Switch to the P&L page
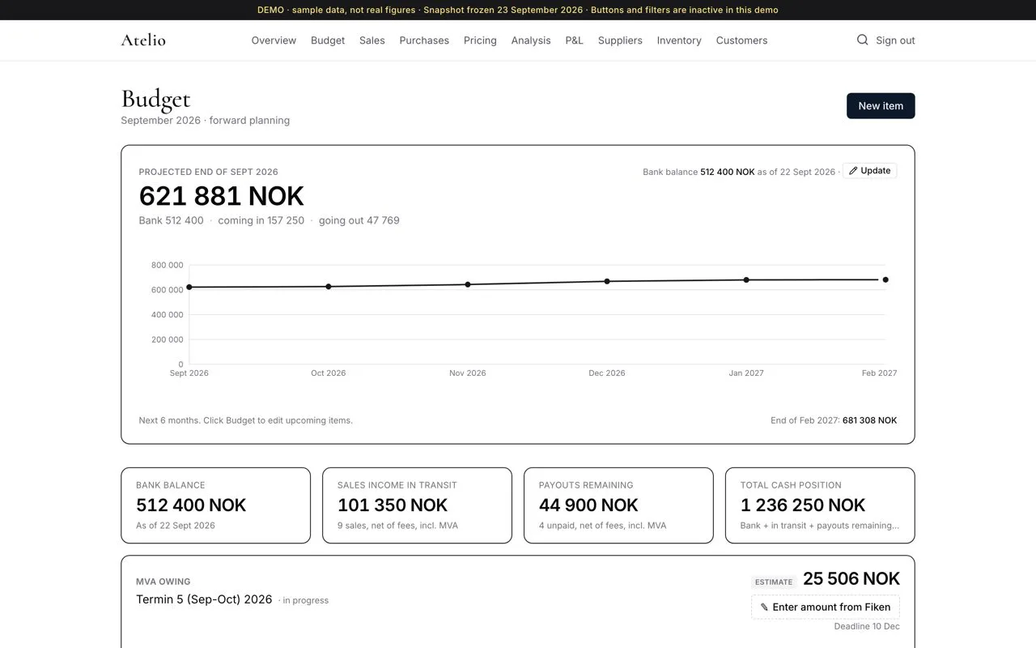 pos(574,40)
